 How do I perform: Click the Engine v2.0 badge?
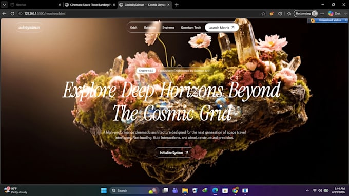click(x=146, y=71)
